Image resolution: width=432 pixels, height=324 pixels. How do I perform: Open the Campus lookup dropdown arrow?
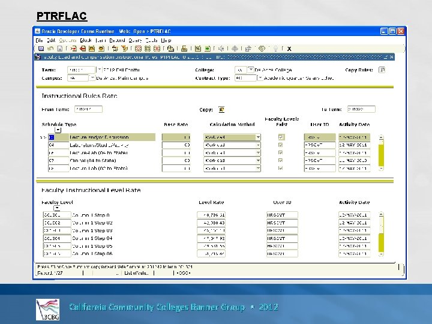pyautogui.click(x=92, y=78)
